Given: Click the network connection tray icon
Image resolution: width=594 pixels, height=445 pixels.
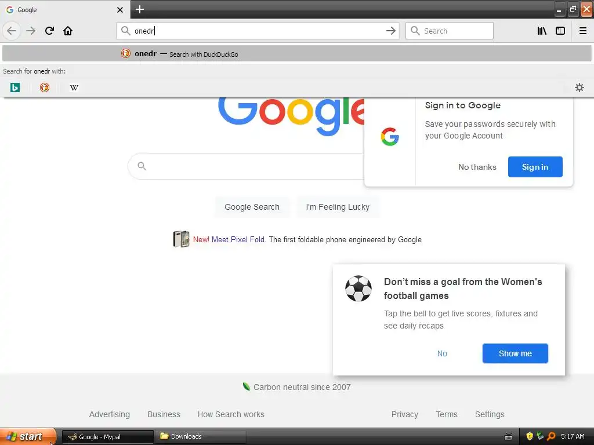Looking at the screenshot, I should tap(540, 436).
